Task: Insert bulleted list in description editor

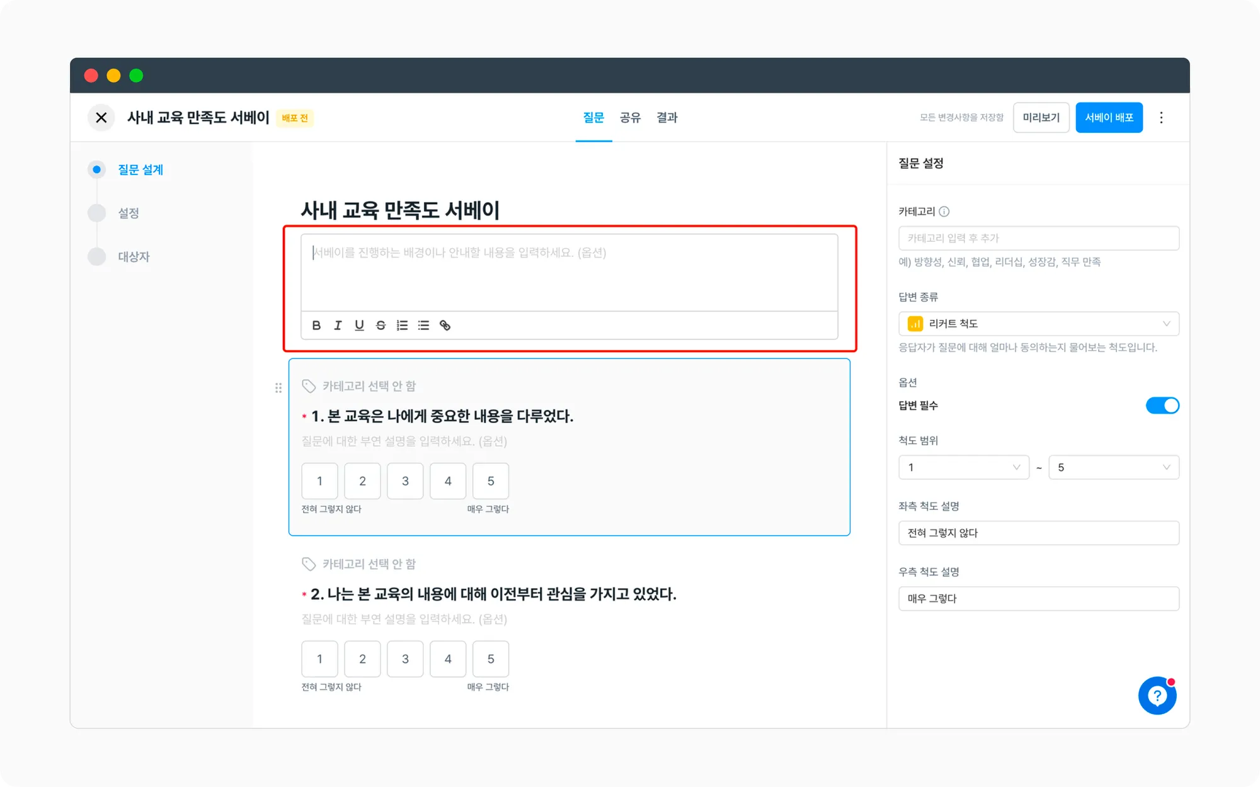Action: 423,326
